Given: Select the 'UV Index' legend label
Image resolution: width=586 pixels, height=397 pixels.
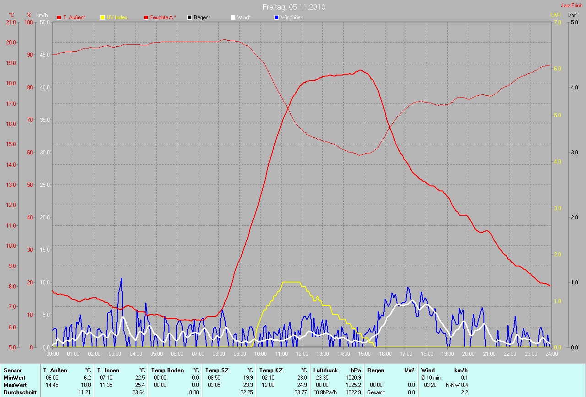Looking at the screenshot, I should click(x=117, y=17).
